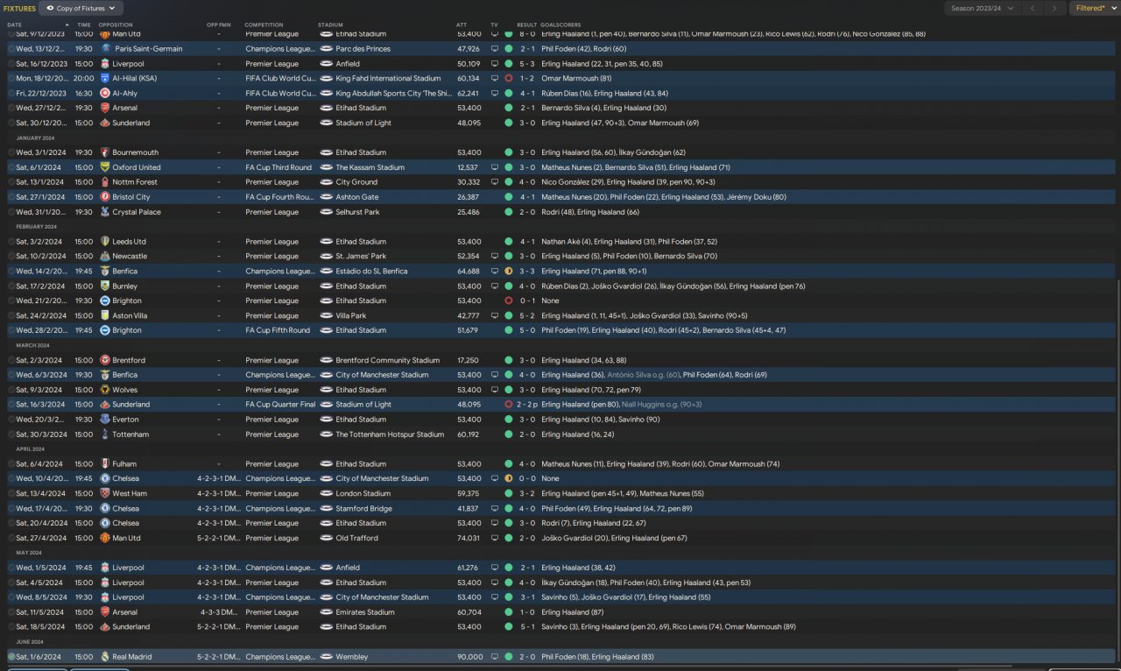Click the 90,000 attendance value

tap(469, 657)
